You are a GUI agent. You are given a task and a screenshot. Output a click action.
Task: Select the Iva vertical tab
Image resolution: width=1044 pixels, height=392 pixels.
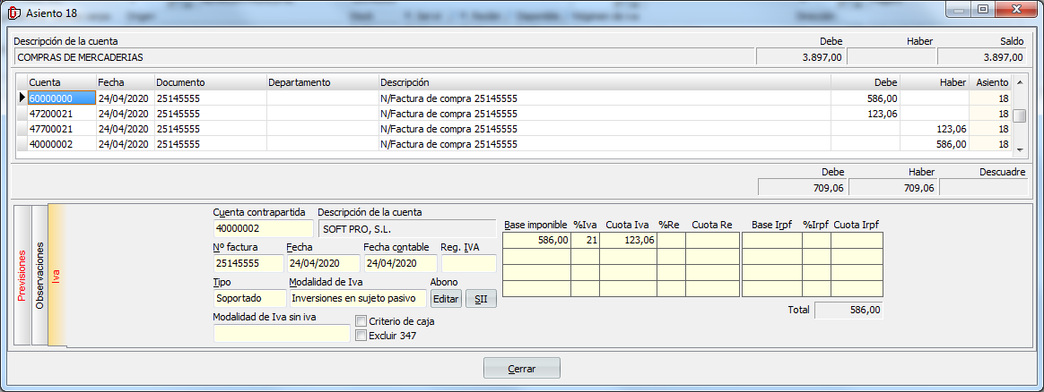(57, 276)
